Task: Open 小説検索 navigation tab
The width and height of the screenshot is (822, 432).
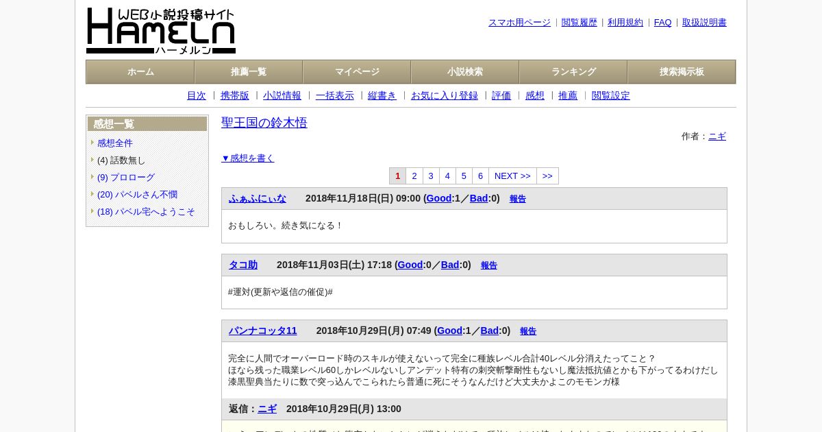Action: tap(465, 72)
